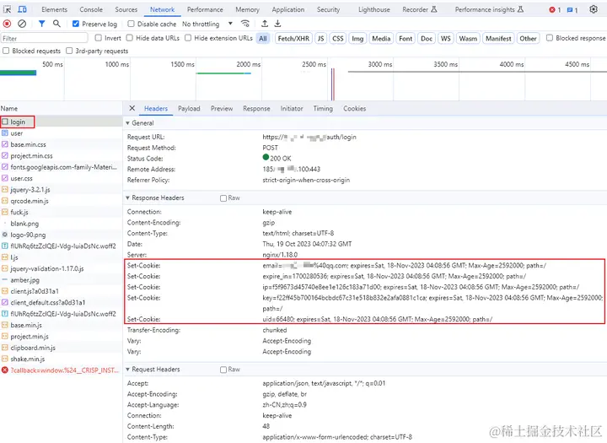The height and width of the screenshot is (443, 607).
Task: Import a HAR file with the upload icon
Action: pyautogui.click(x=265, y=24)
